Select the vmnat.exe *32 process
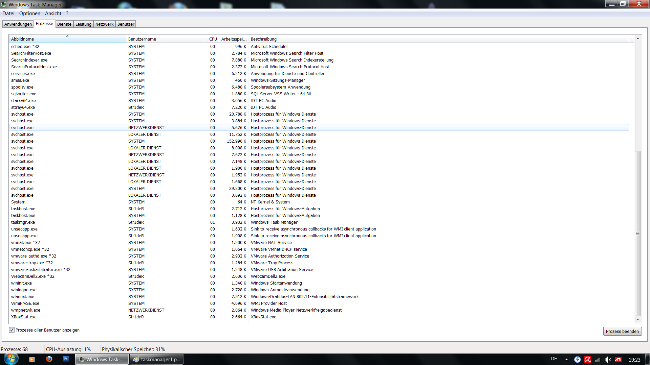This screenshot has height=365, width=650. (319, 243)
